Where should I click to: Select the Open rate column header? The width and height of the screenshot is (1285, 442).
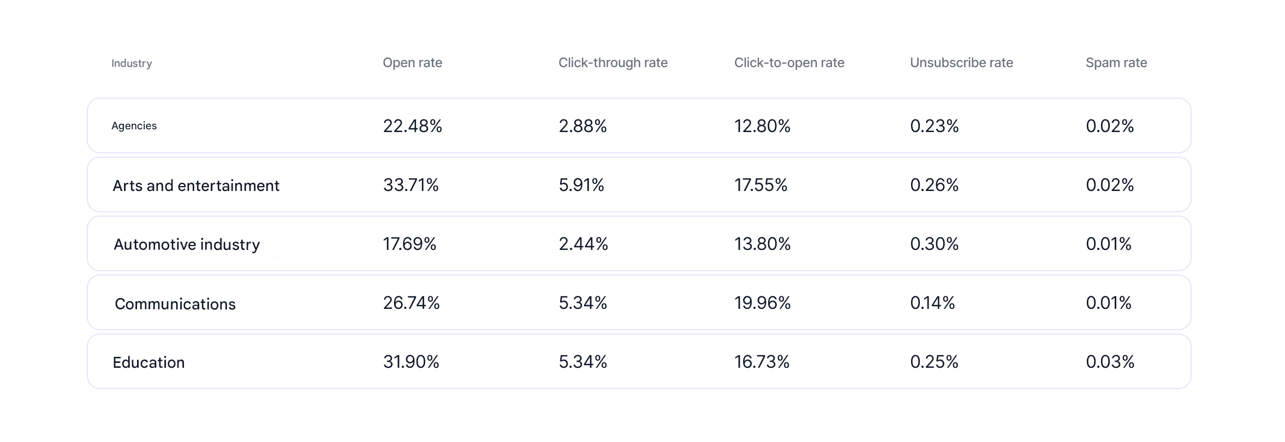point(412,63)
